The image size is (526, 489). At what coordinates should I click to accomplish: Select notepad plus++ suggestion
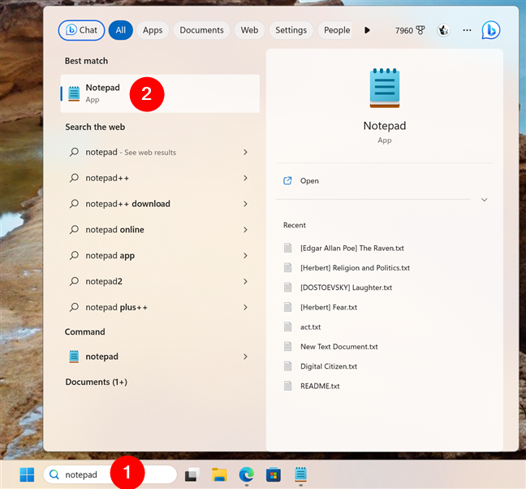[160, 307]
